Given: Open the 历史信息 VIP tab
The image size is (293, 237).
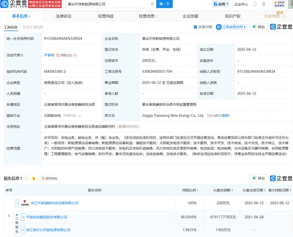Looking at the screenshot, I should pos(272,16).
